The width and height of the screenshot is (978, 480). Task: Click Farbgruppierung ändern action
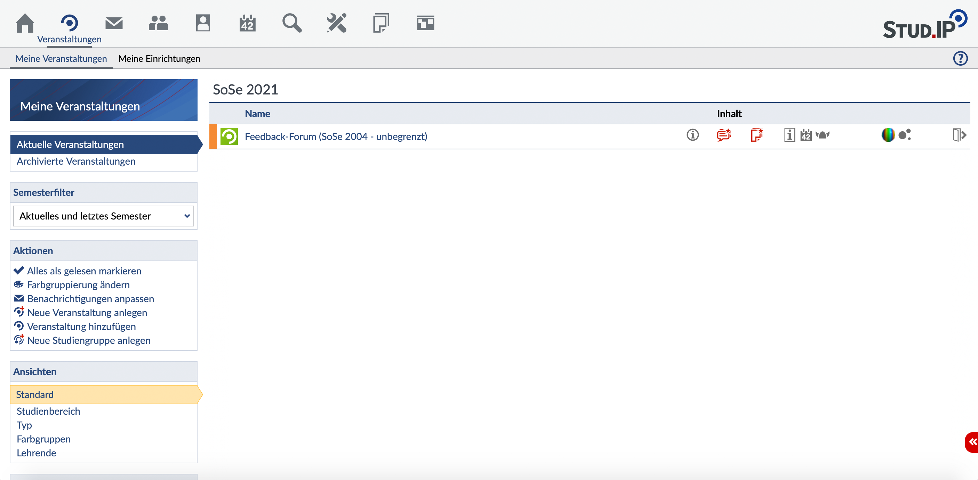78,285
